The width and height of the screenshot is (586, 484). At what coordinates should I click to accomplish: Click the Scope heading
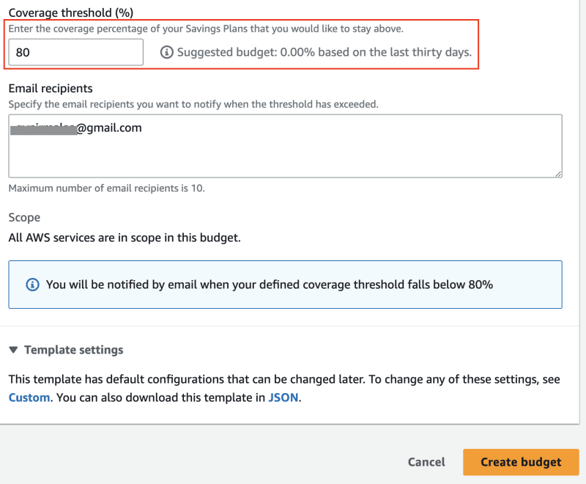tap(24, 217)
